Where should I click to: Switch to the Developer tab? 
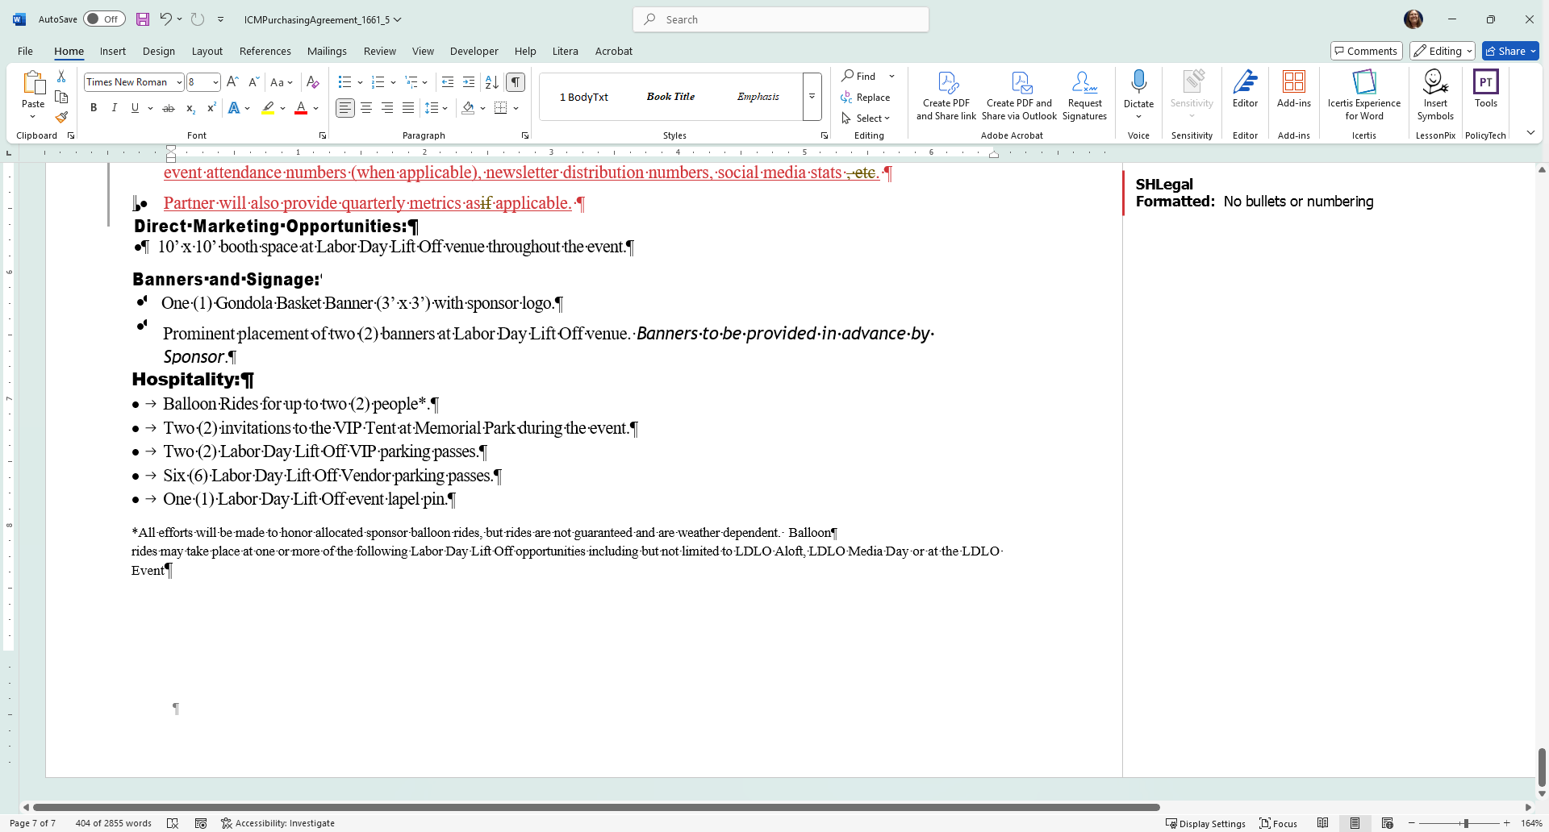tap(474, 51)
